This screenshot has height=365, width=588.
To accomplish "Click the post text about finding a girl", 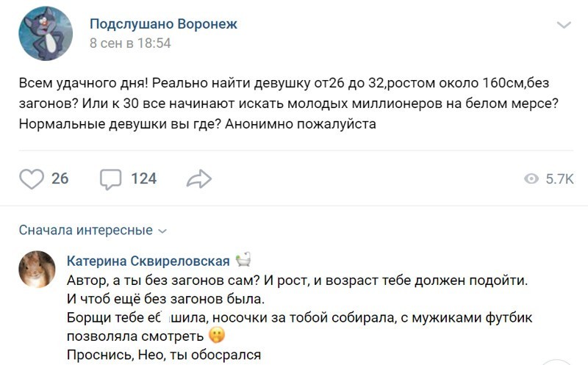I will click(287, 103).
